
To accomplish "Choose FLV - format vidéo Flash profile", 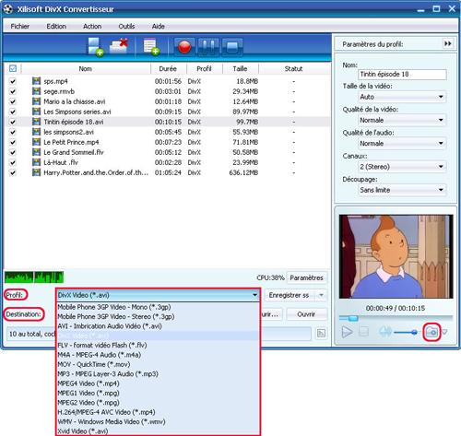I will [158, 345].
